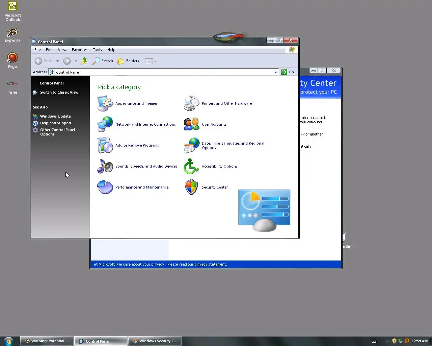Click the Appearance and Themes link text

[136, 103]
